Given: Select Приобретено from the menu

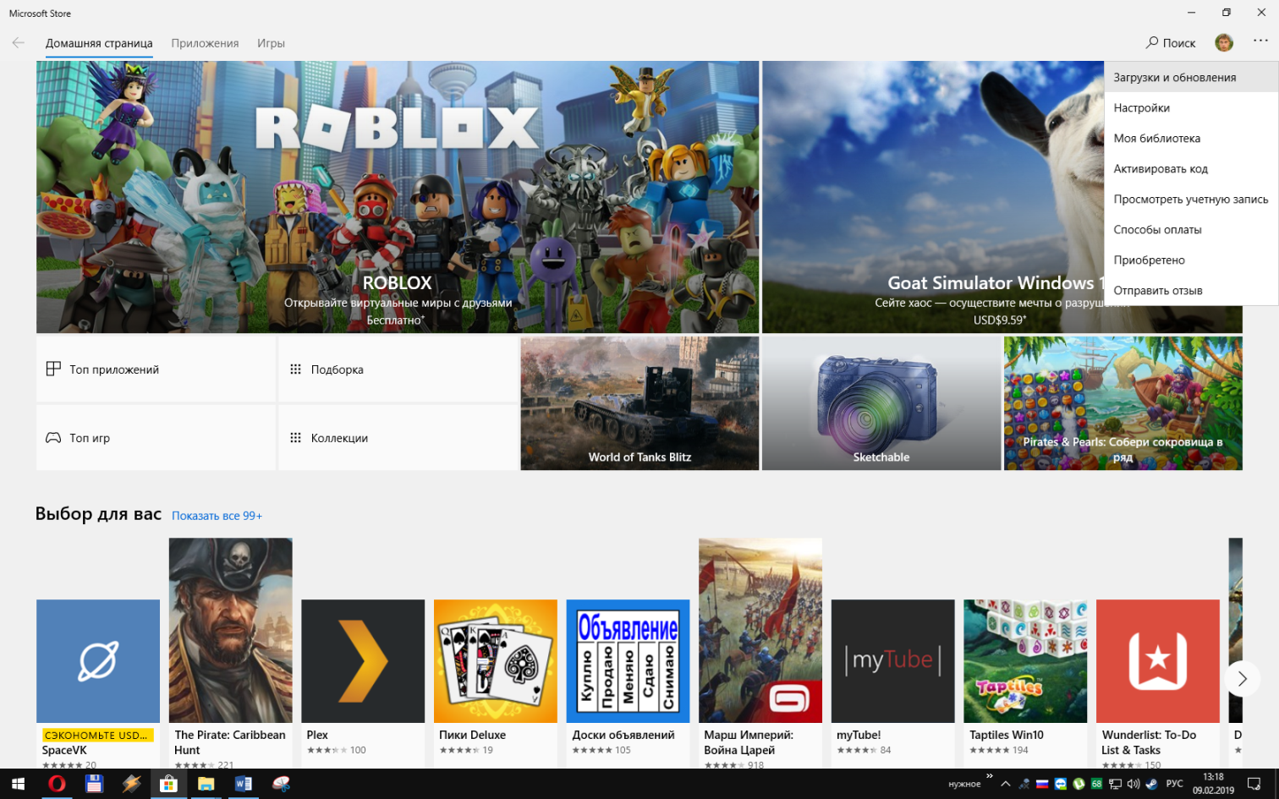Looking at the screenshot, I should [x=1191, y=260].
